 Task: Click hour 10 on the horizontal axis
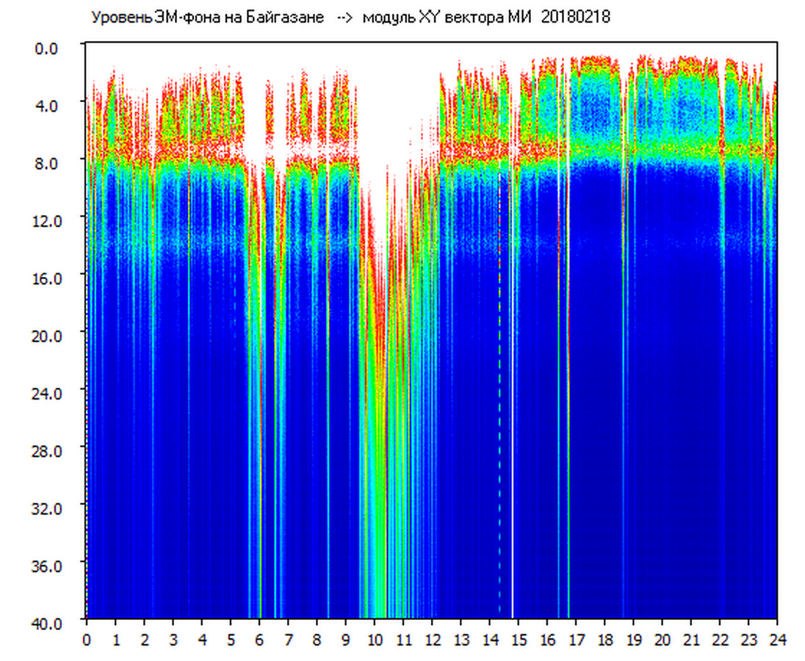375,639
